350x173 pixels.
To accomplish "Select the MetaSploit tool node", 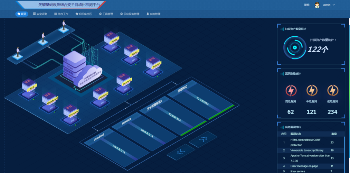I will pos(49,102).
